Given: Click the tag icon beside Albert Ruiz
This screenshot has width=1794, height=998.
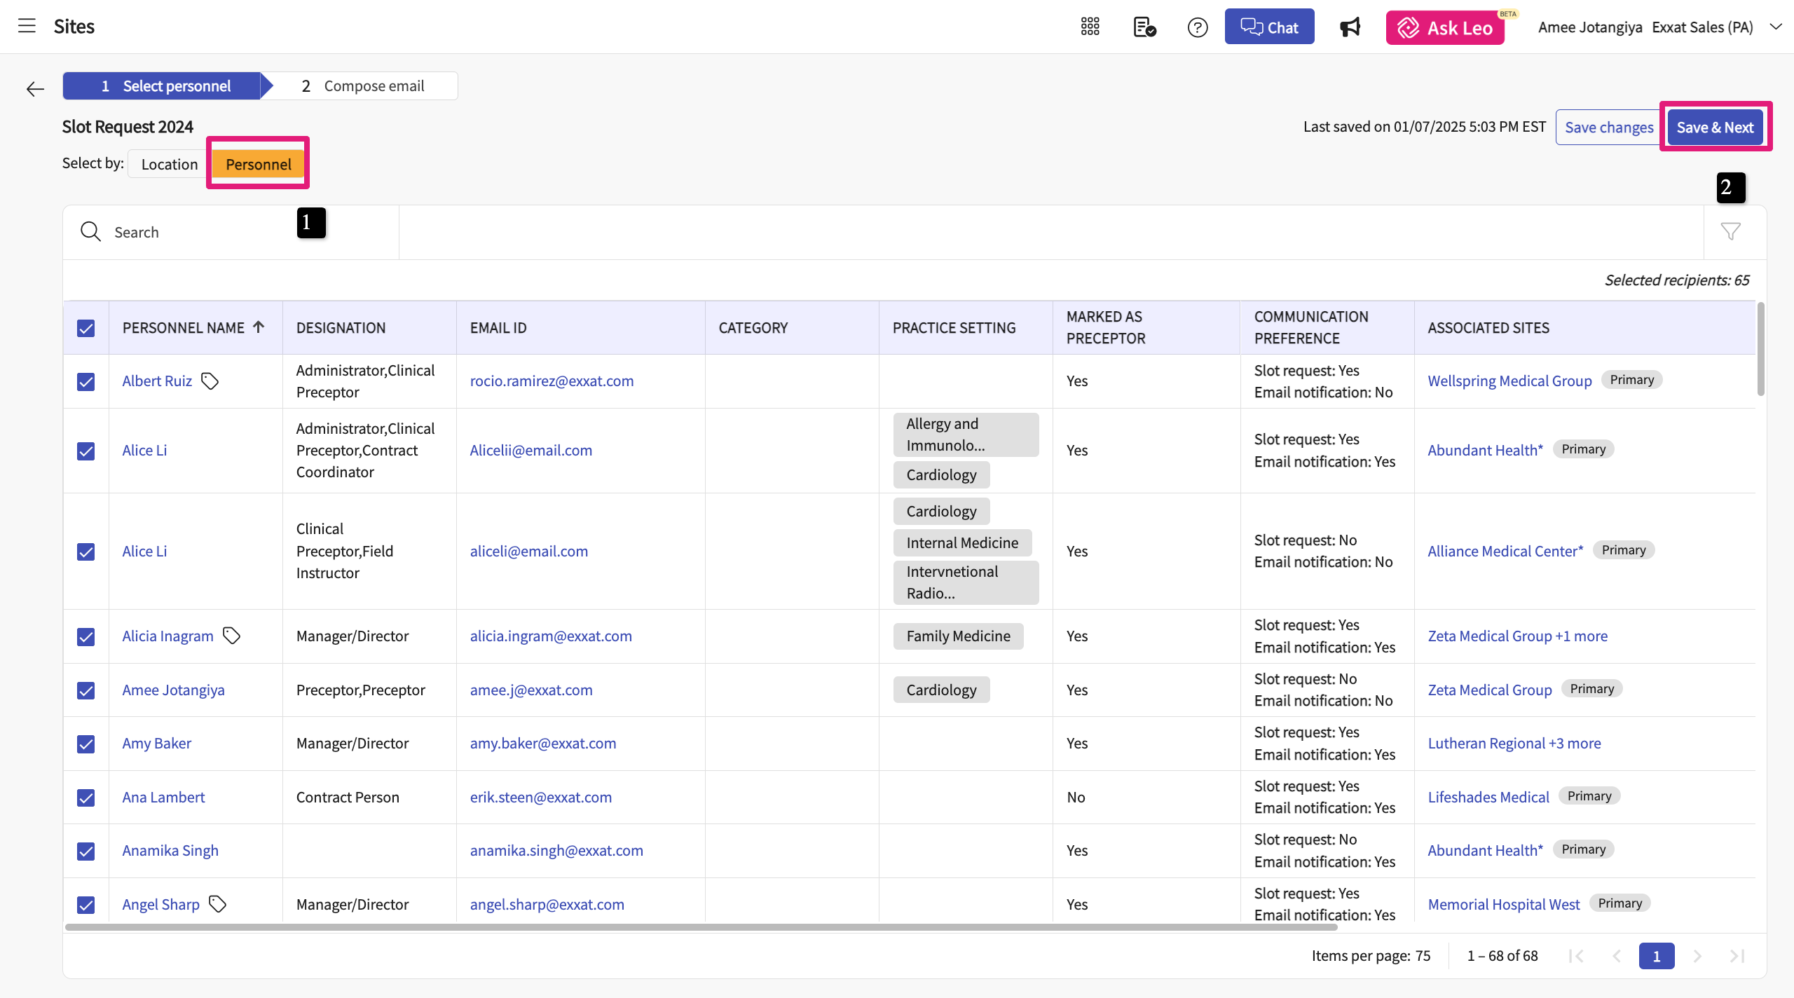Looking at the screenshot, I should pyautogui.click(x=210, y=381).
